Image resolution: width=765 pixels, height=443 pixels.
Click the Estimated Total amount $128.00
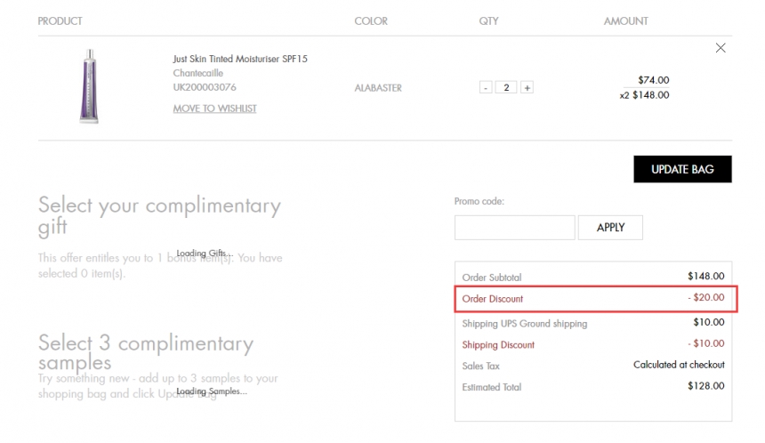coord(705,386)
